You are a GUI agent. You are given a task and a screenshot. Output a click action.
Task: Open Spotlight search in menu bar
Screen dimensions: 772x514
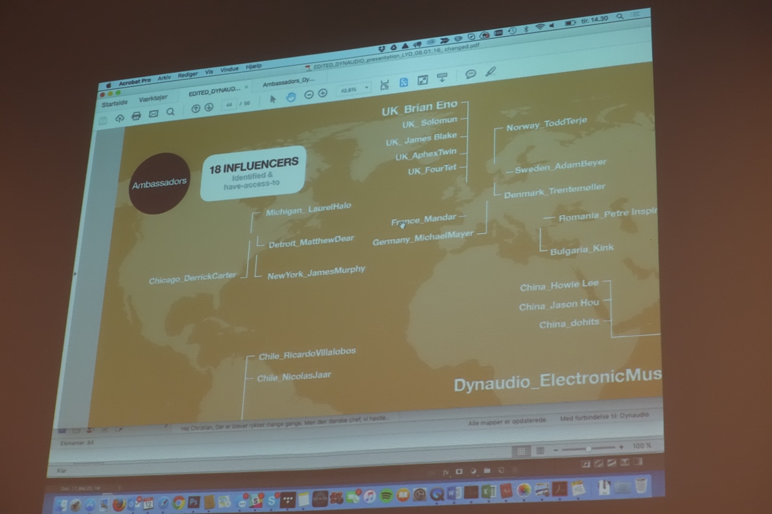pos(620,17)
